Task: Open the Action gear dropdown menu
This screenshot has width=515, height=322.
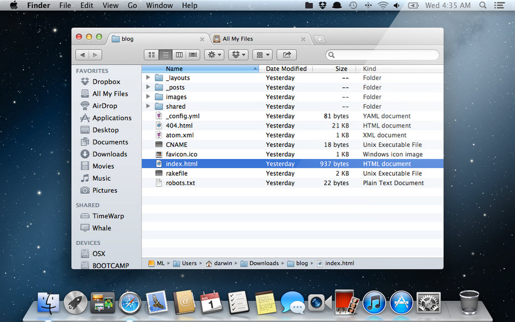Action: click(214, 55)
